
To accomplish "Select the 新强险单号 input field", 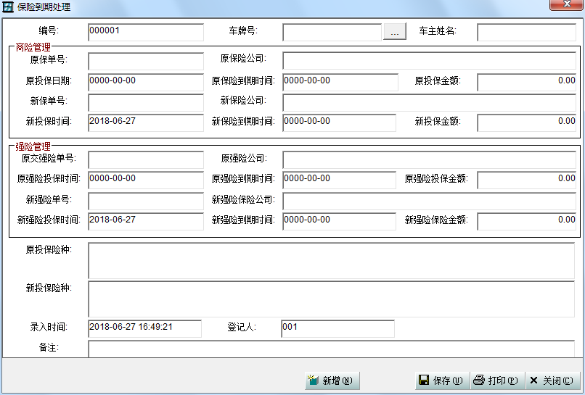I will tap(146, 201).
